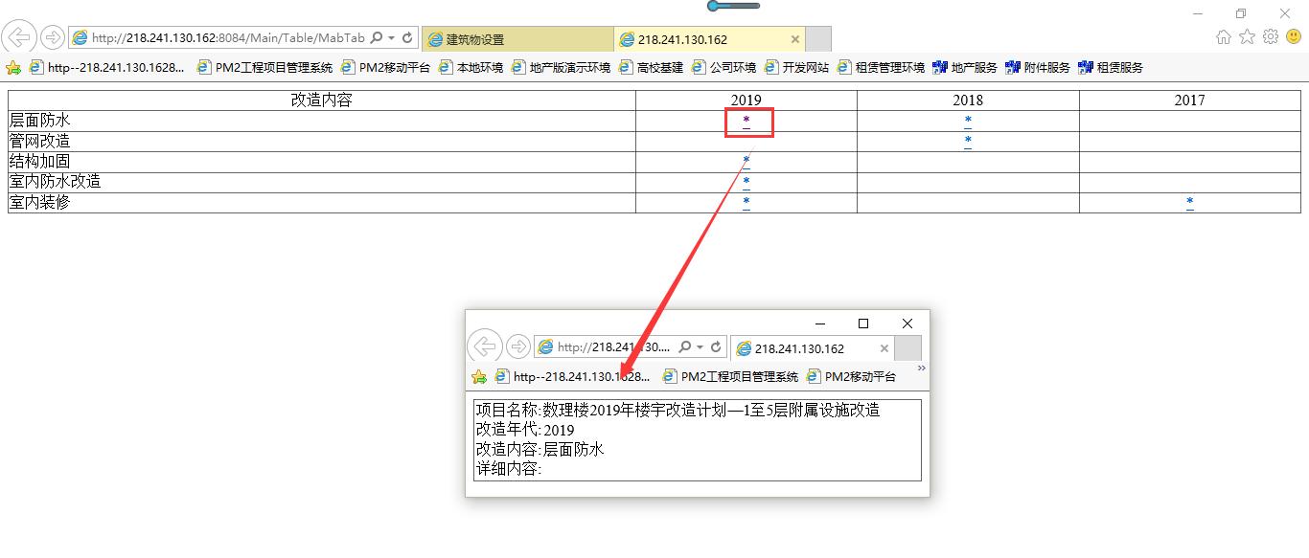The width and height of the screenshot is (1309, 558).
Task: Click the search magnifier in main address bar
Action: pos(376,38)
